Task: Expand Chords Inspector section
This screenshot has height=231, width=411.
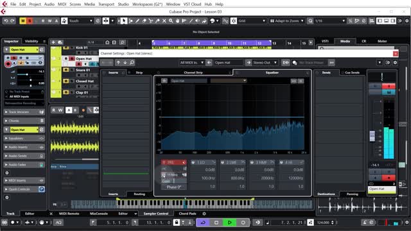Action: (24, 121)
